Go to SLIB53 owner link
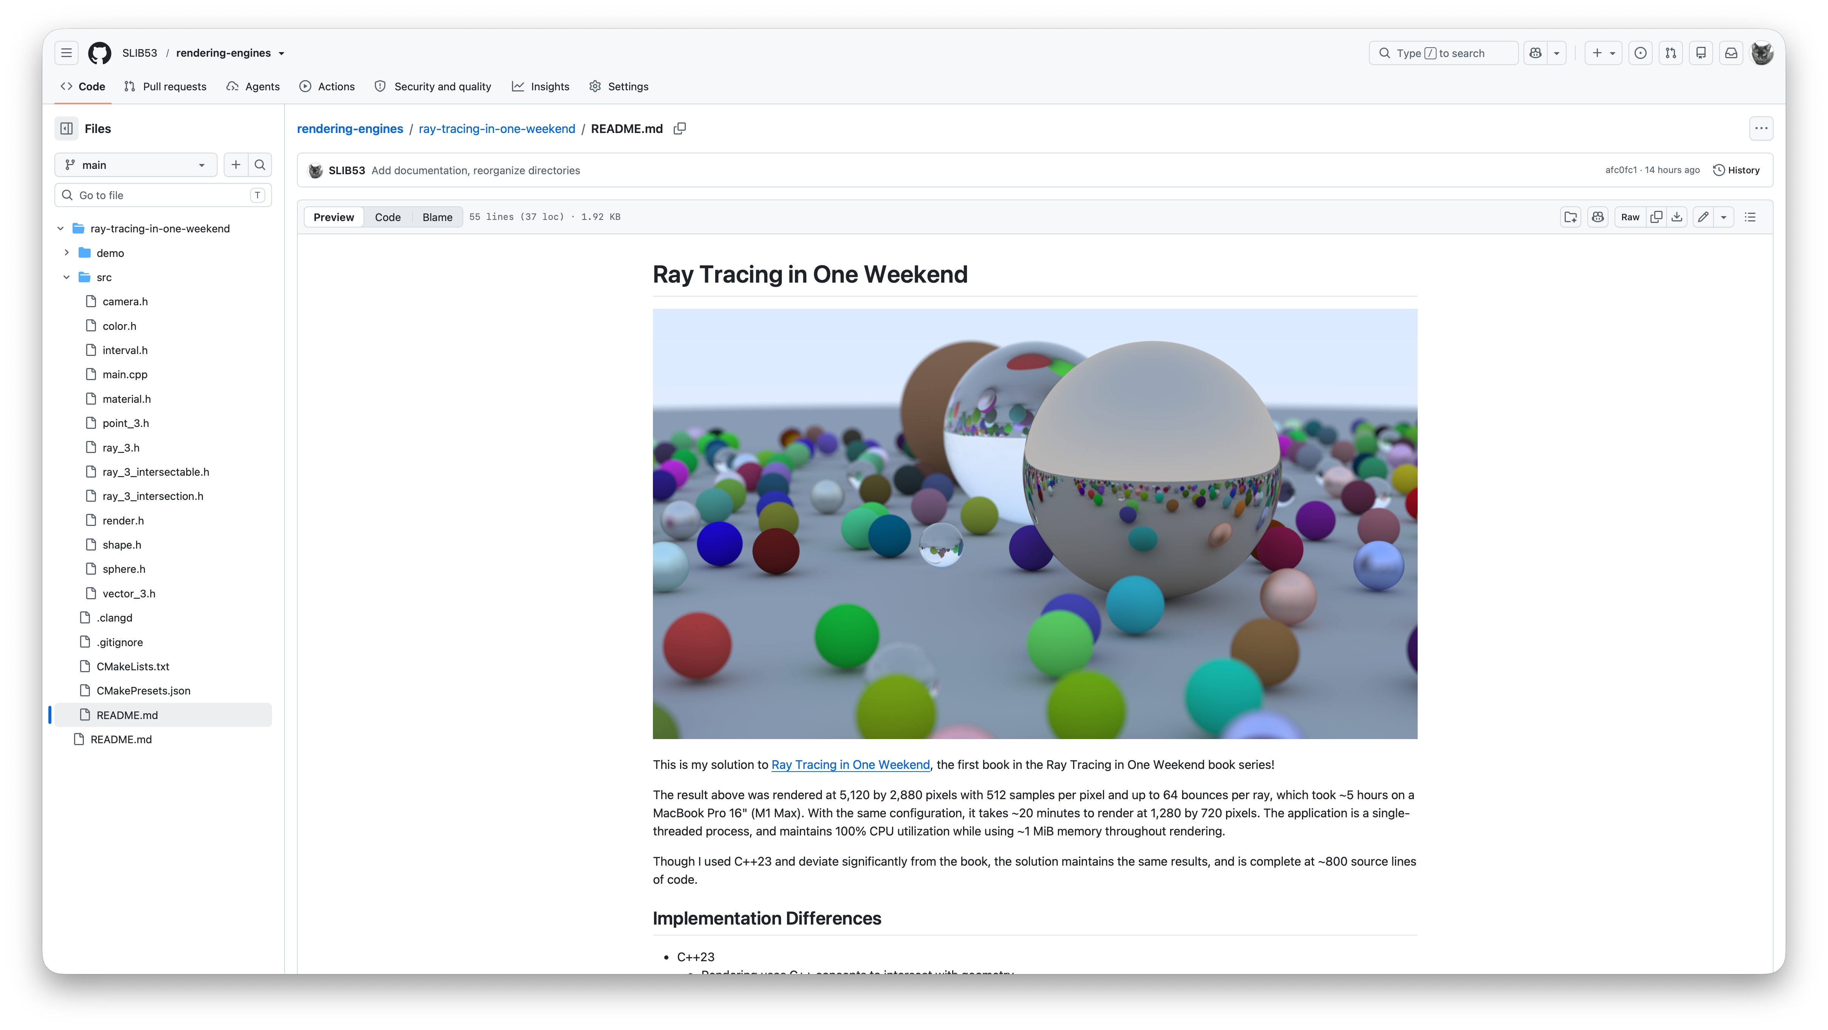Screen dimensions: 1828x1030 tap(140, 53)
